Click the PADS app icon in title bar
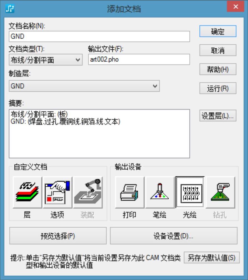Screen dimensions: 248x280 click(10, 8)
